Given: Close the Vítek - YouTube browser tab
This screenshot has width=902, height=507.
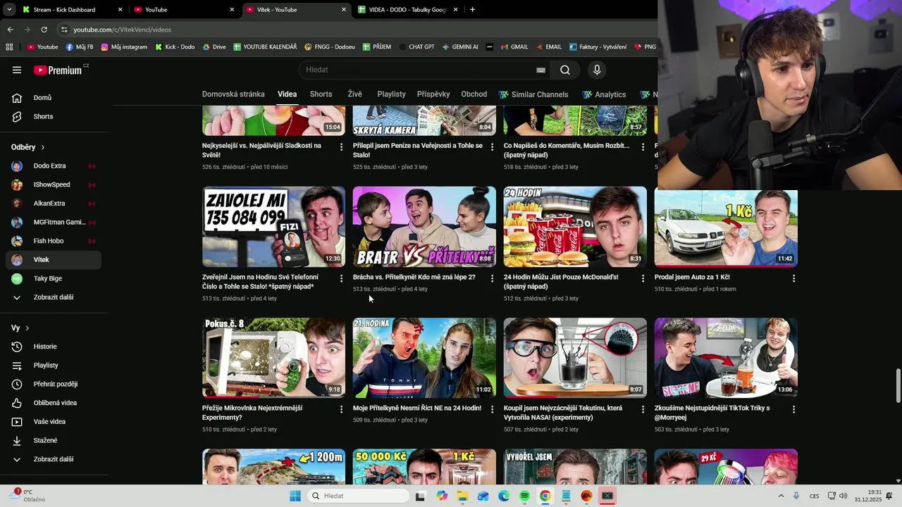Looking at the screenshot, I should pos(344,10).
